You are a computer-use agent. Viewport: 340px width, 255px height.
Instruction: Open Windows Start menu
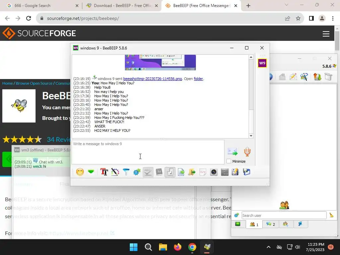click(133, 247)
